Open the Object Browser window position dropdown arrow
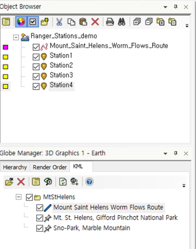Viewport: 196px width, 249px height. point(165,7)
